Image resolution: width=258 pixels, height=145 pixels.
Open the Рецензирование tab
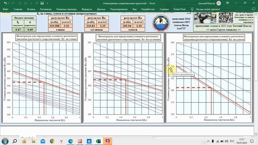119,9
